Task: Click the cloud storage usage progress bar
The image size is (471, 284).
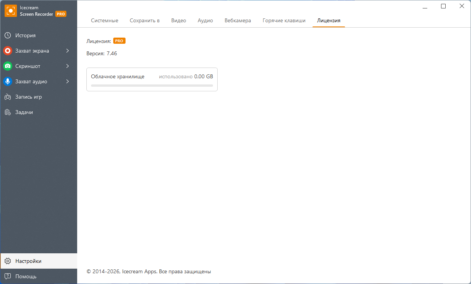Action: coord(152,86)
